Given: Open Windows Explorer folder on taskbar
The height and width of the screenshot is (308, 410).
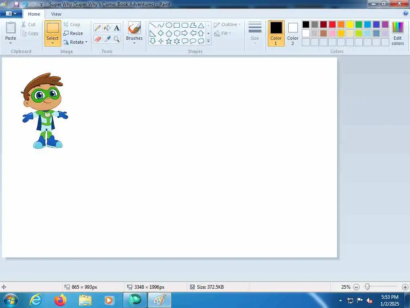Looking at the screenshot, I should 85,300.
